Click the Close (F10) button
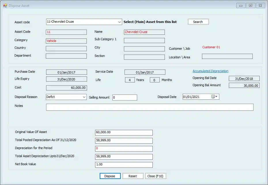Screen dimensions: 268x185 (x=155, y=176)
